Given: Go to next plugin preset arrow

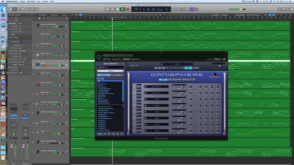Looking at the screenshot, I should point(109,59).
